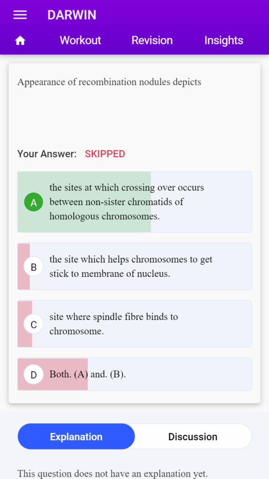This screenshot has width=269, height=479.
Task: Open the hamburger menu icon
Action: [20, 15]
